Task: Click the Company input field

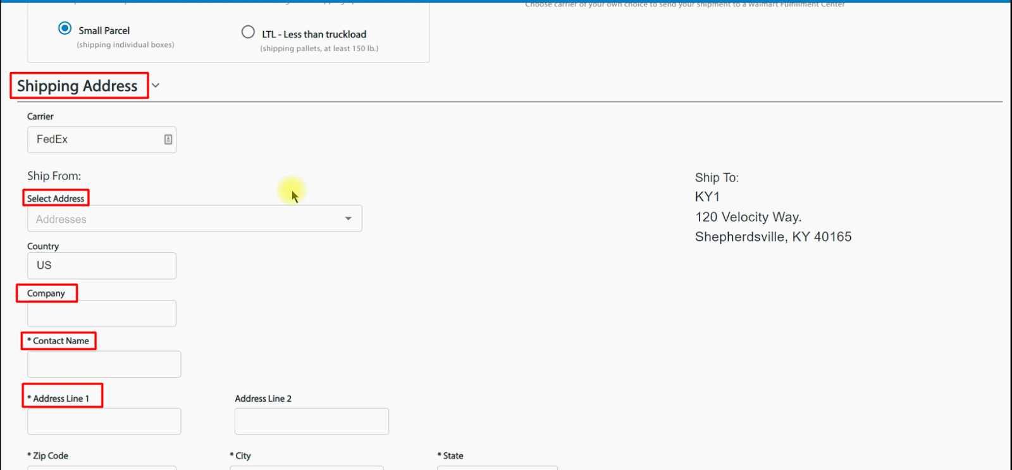Action: [101, 313]
